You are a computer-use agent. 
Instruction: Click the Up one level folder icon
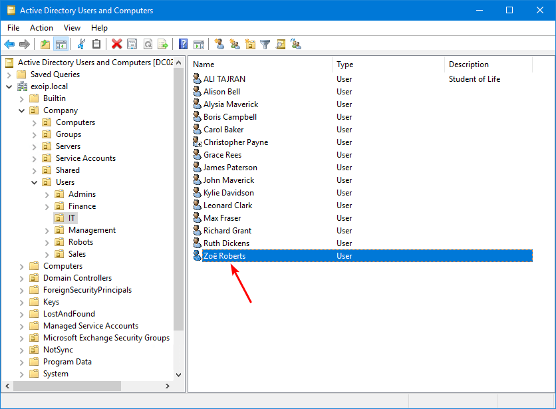pos(45,45)
